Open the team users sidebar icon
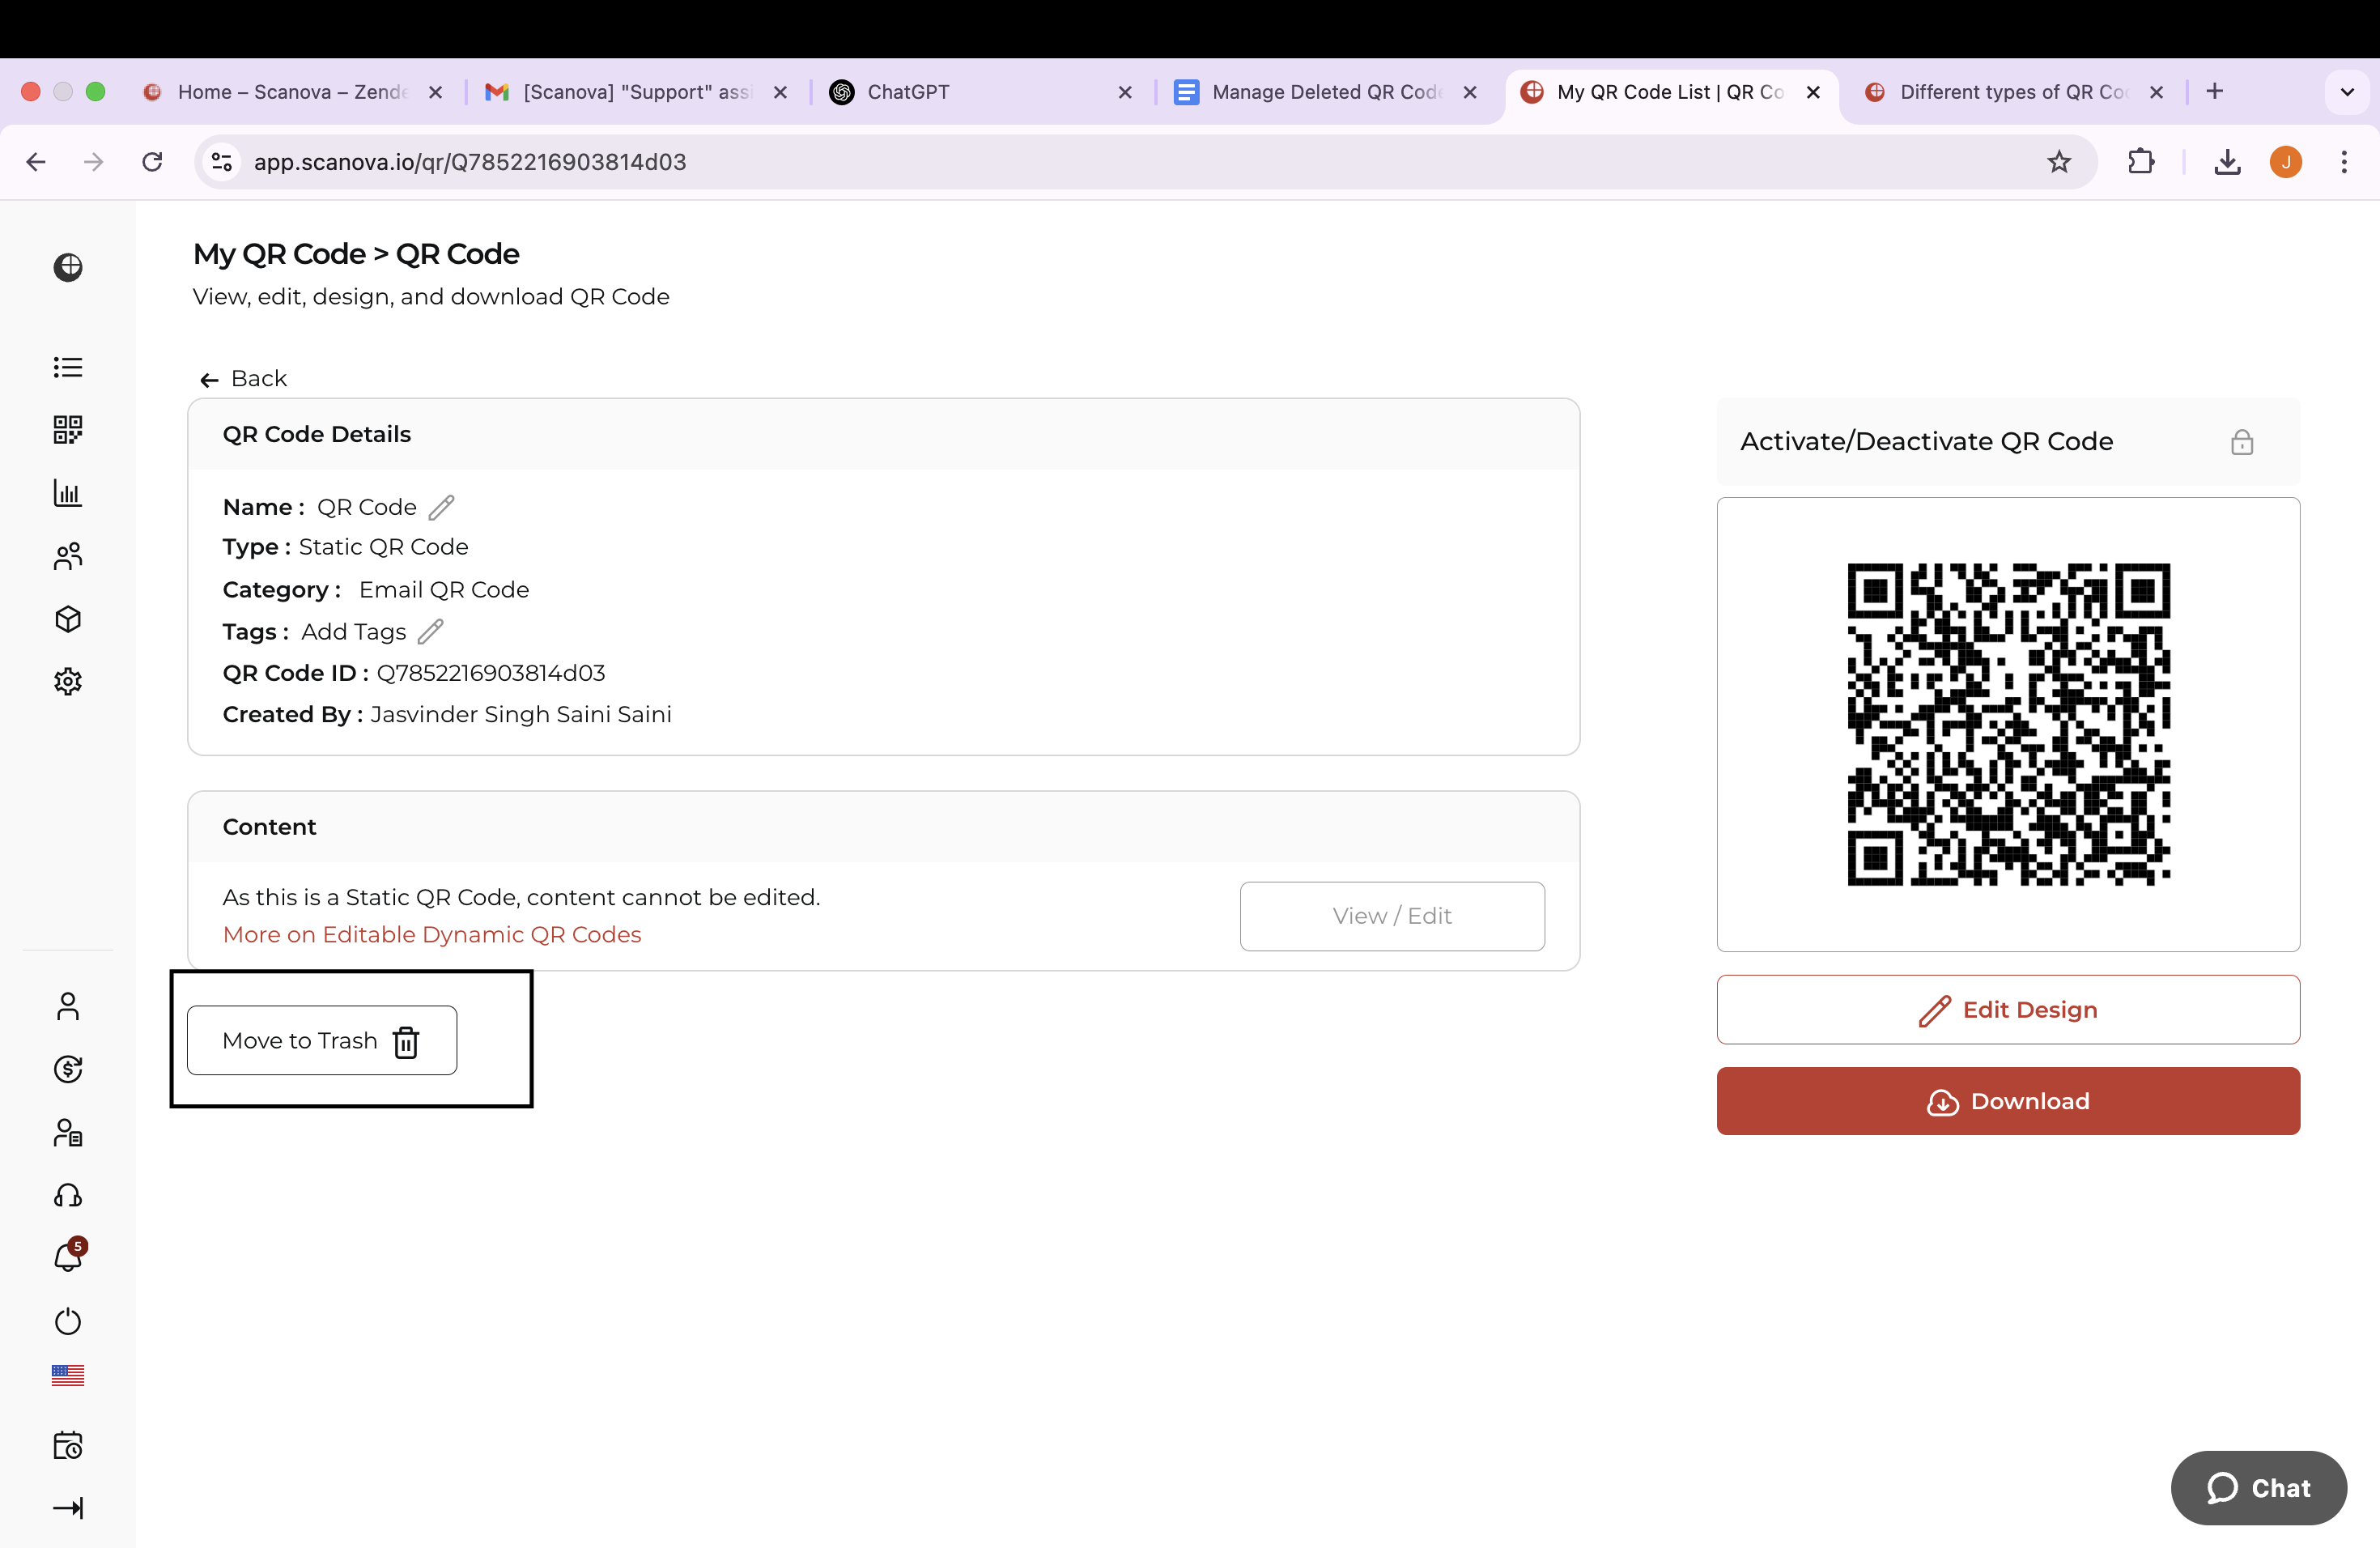2380x1548 pixels. (x=68, y=556)
